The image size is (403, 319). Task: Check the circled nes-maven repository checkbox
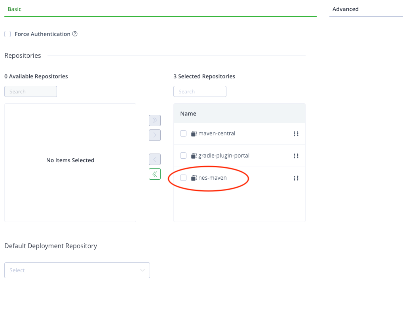click(x=183, y=178)
